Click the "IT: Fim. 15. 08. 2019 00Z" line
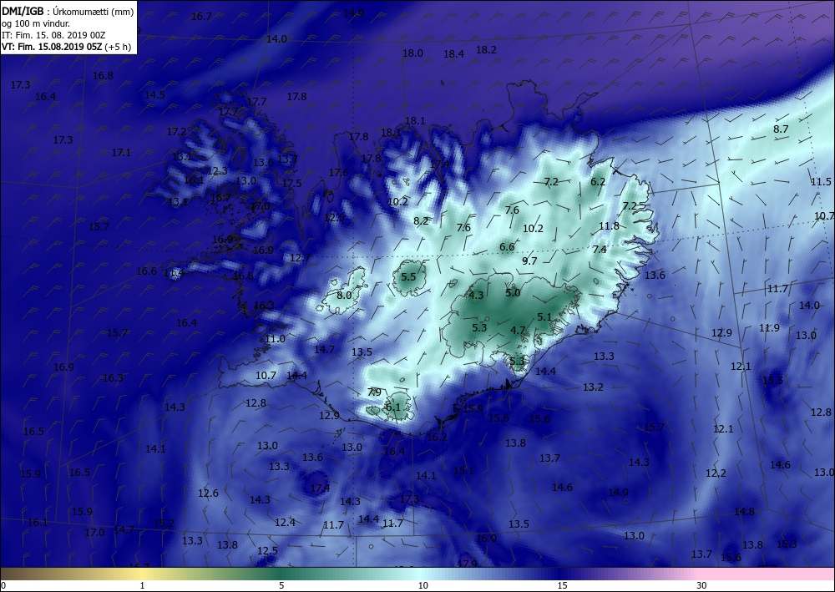835x592 pixels. coord(53,35)
